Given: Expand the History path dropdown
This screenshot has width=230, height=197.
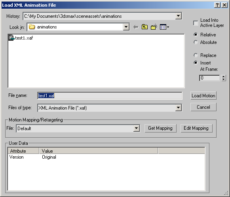Looking at the screenshot, I should click(x=179, y=16).
